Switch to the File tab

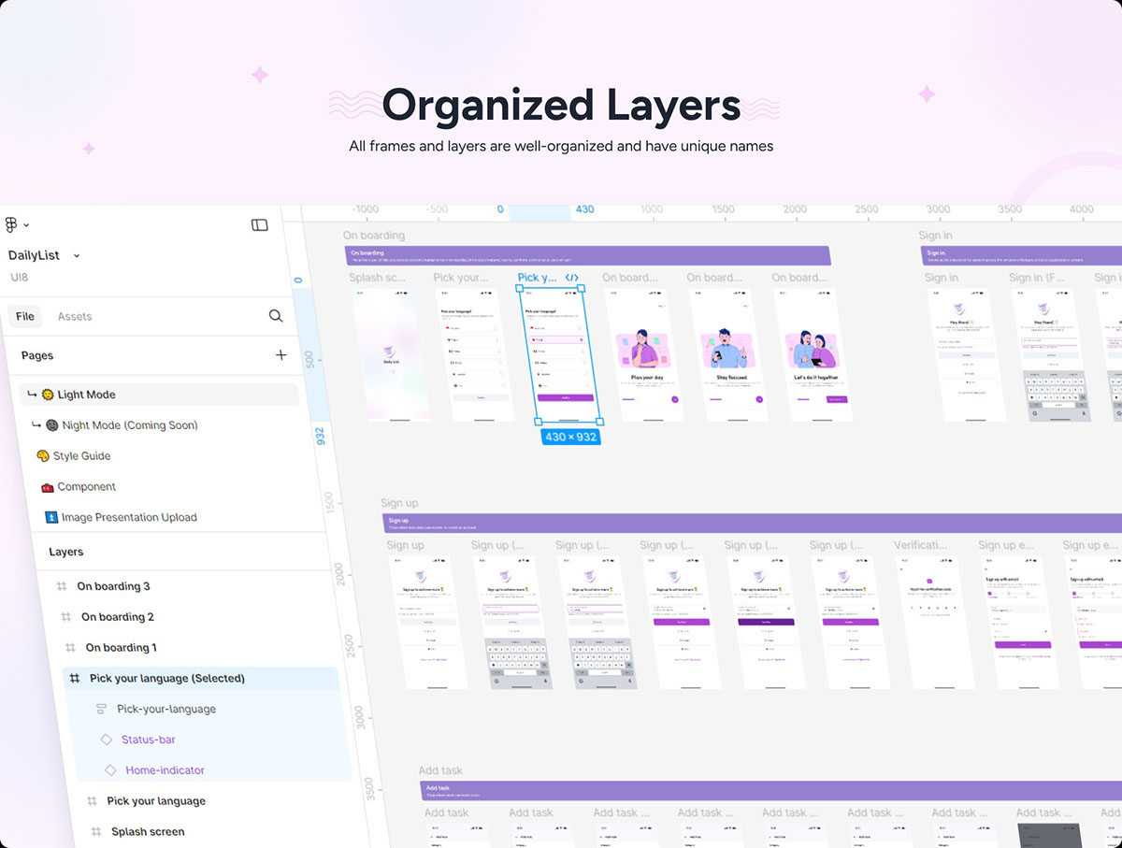click(x=25, y=316)
